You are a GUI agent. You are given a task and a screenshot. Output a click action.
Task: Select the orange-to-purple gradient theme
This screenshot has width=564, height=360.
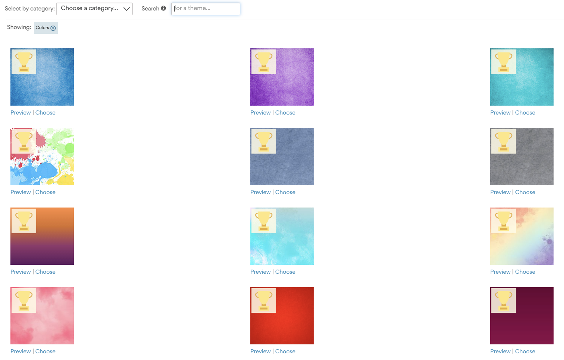42,236
